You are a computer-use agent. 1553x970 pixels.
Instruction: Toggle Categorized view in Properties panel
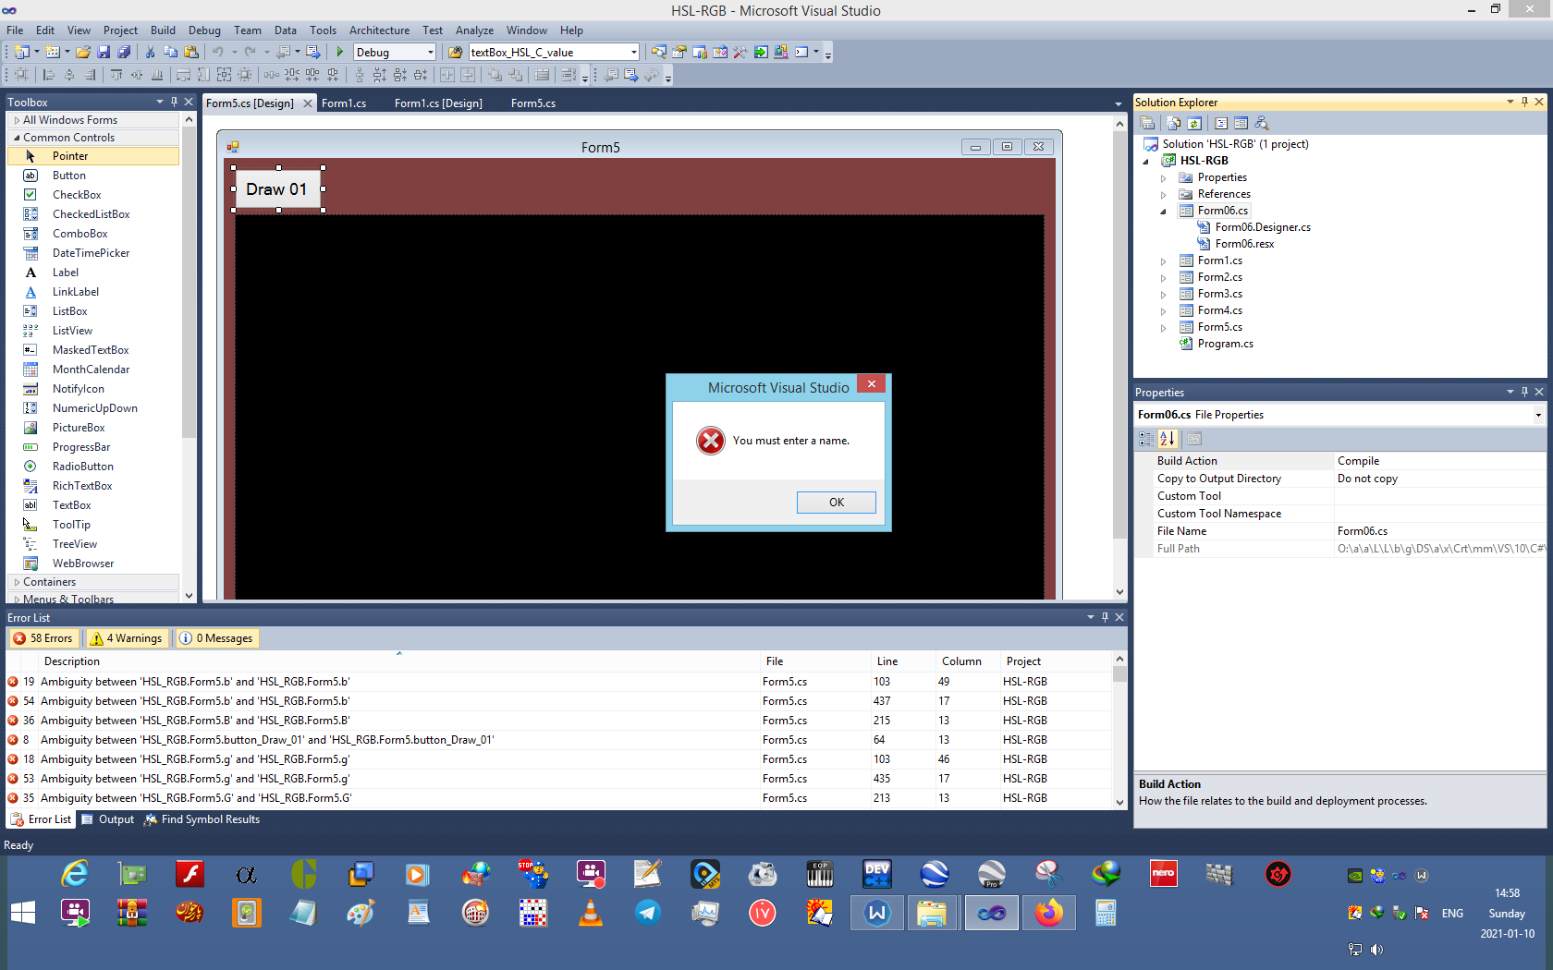(1146, 439)
